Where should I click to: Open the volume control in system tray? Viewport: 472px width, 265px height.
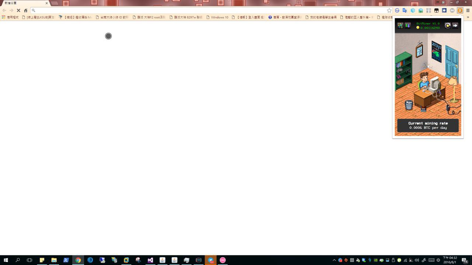point(417,260)
